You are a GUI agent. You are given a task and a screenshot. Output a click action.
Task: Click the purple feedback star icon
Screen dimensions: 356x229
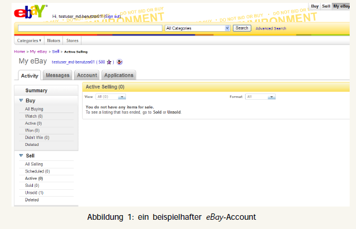(109, 62)
